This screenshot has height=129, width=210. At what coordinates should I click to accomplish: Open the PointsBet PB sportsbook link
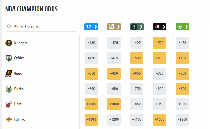[160, 27]
